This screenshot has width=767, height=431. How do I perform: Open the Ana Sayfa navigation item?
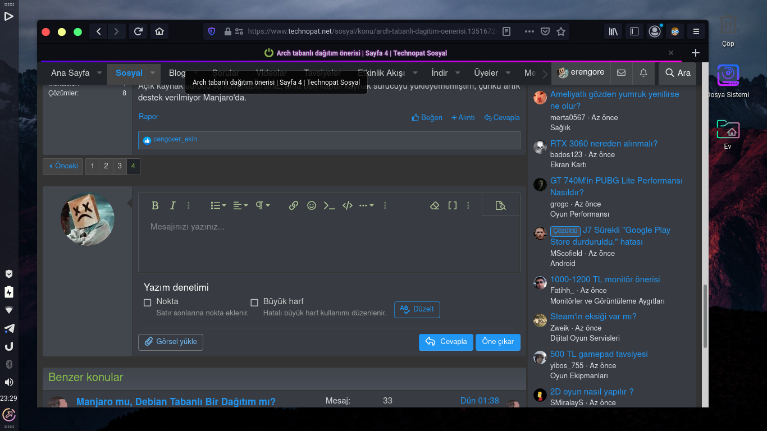point(70,73)
